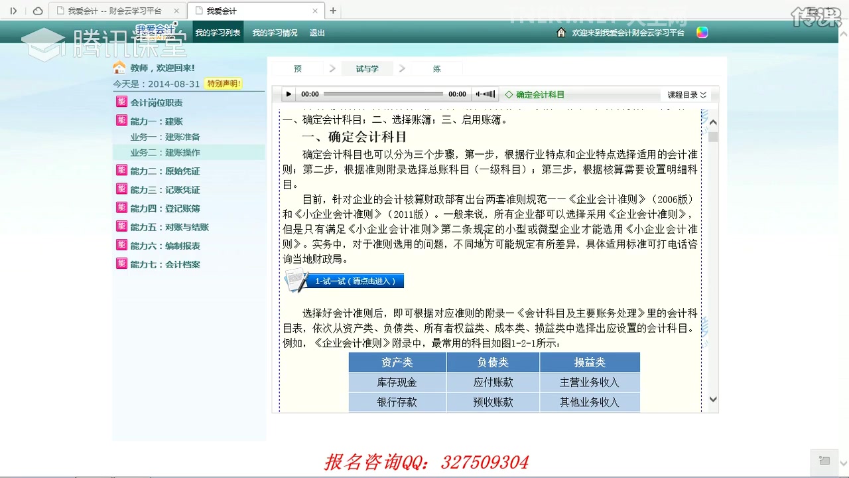This screenshot has height=478, width=849.
Task: Click the house icon beside 教师，欢迎回来
Action: 119,67
